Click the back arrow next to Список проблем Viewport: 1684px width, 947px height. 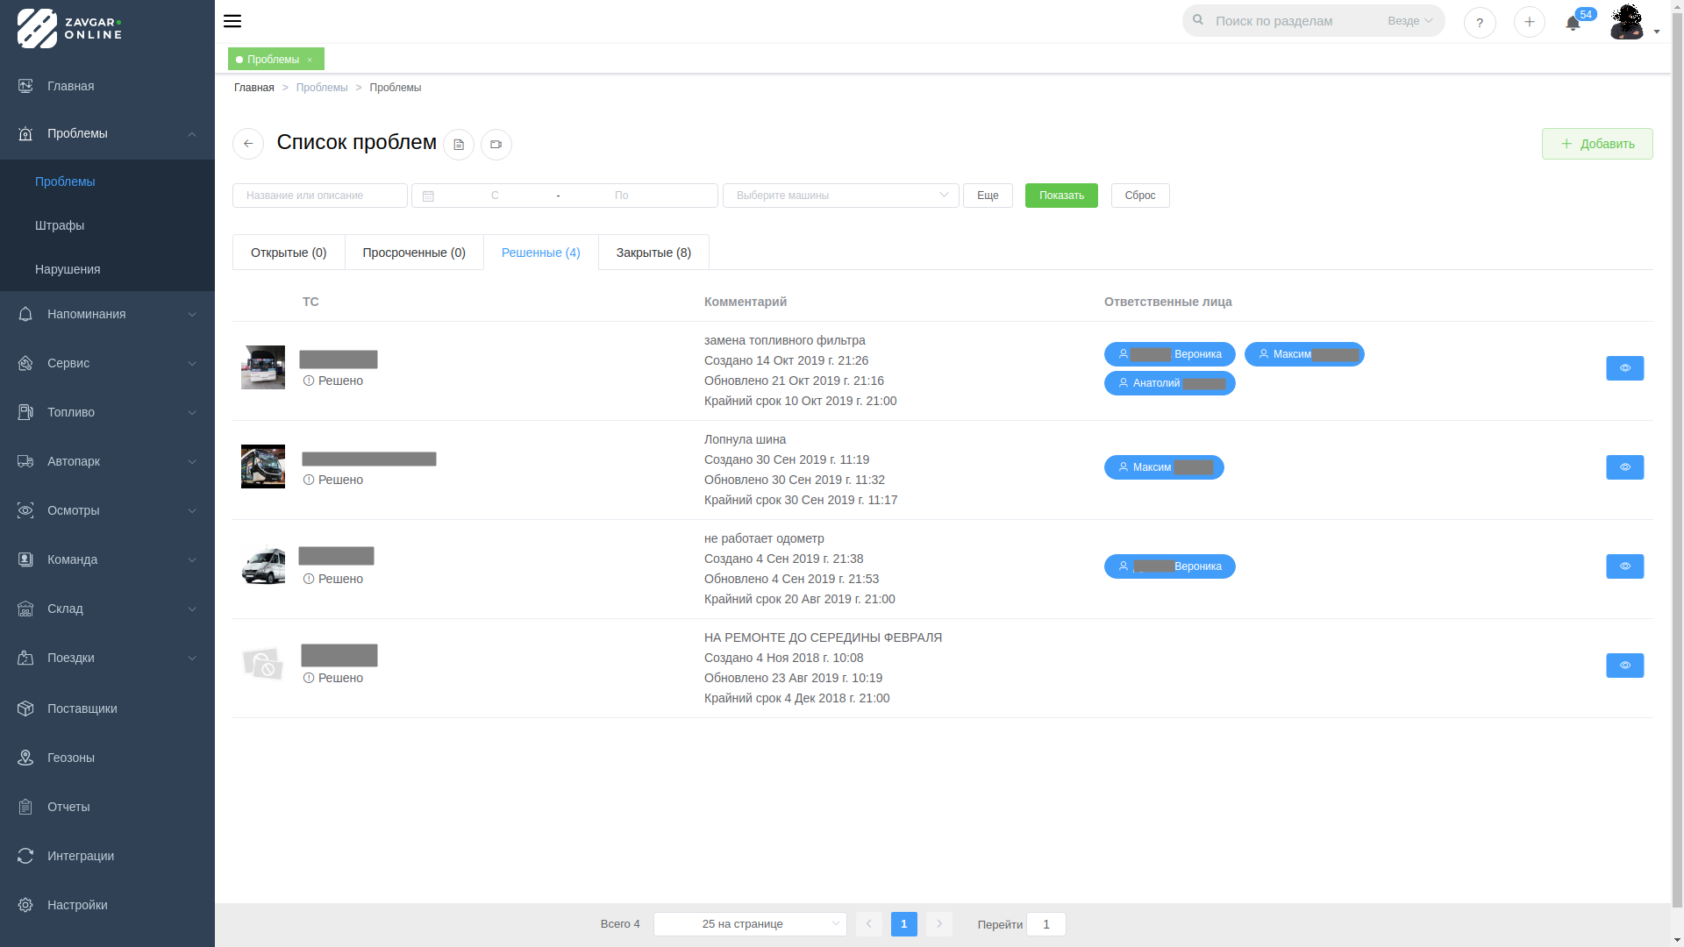click(x=248, y=144)
